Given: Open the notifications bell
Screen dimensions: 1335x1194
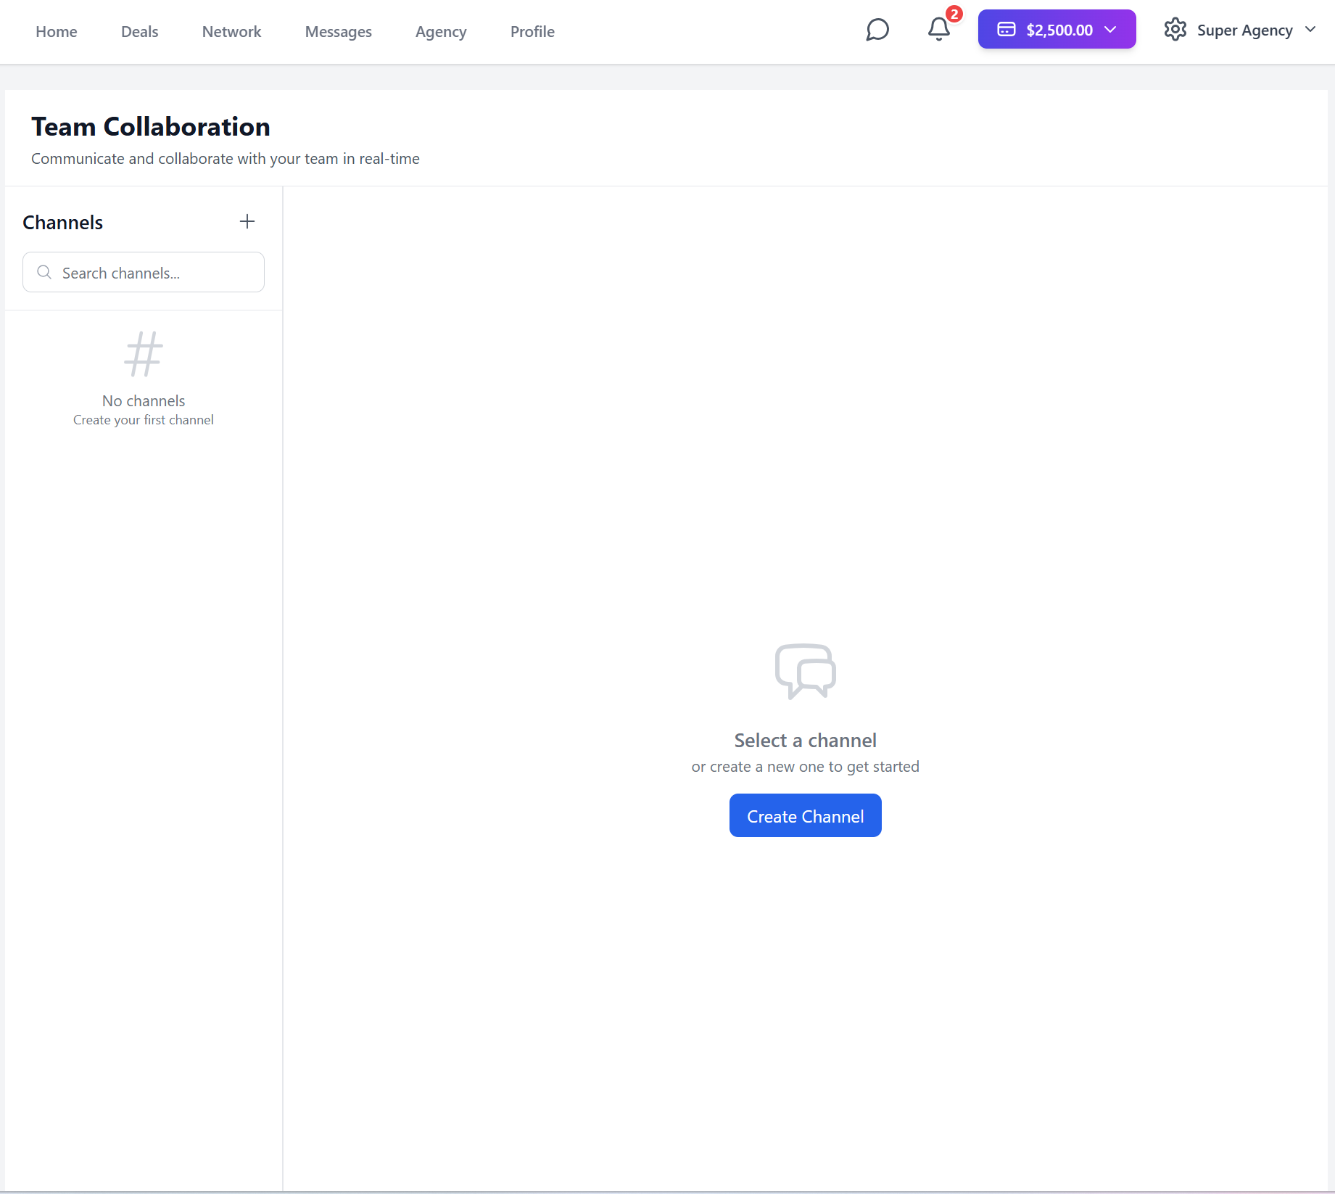Looking at the screenshot, I should [x=939, y=29].
